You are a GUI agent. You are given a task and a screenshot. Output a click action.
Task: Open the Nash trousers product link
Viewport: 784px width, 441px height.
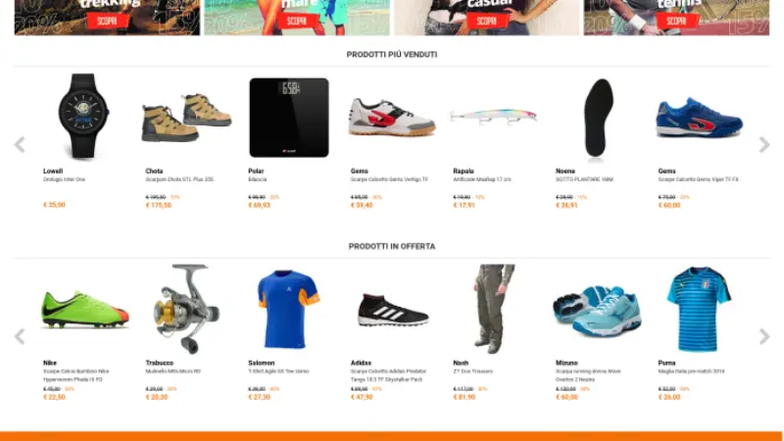472,371
